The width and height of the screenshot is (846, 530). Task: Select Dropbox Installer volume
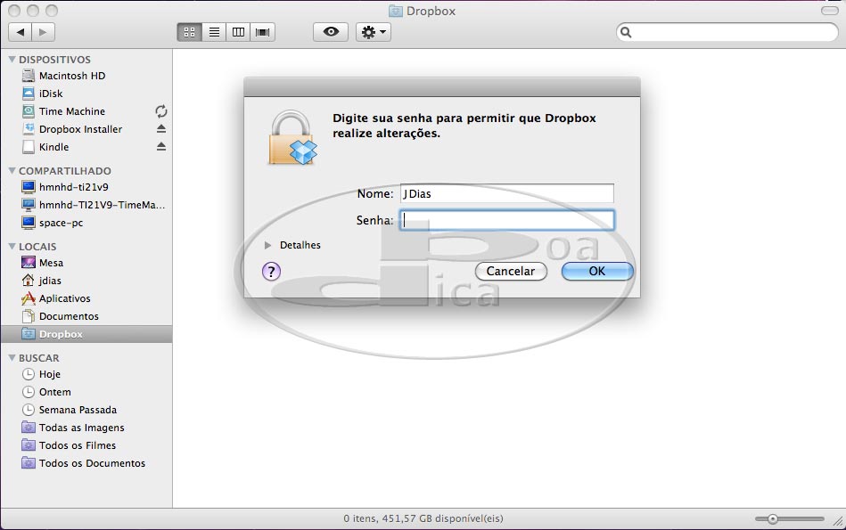[x=86, y=129]
